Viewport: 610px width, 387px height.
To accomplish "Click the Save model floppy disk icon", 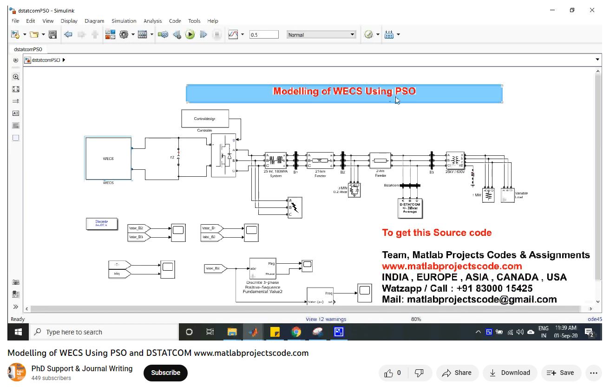I will (x=52, y=34).
